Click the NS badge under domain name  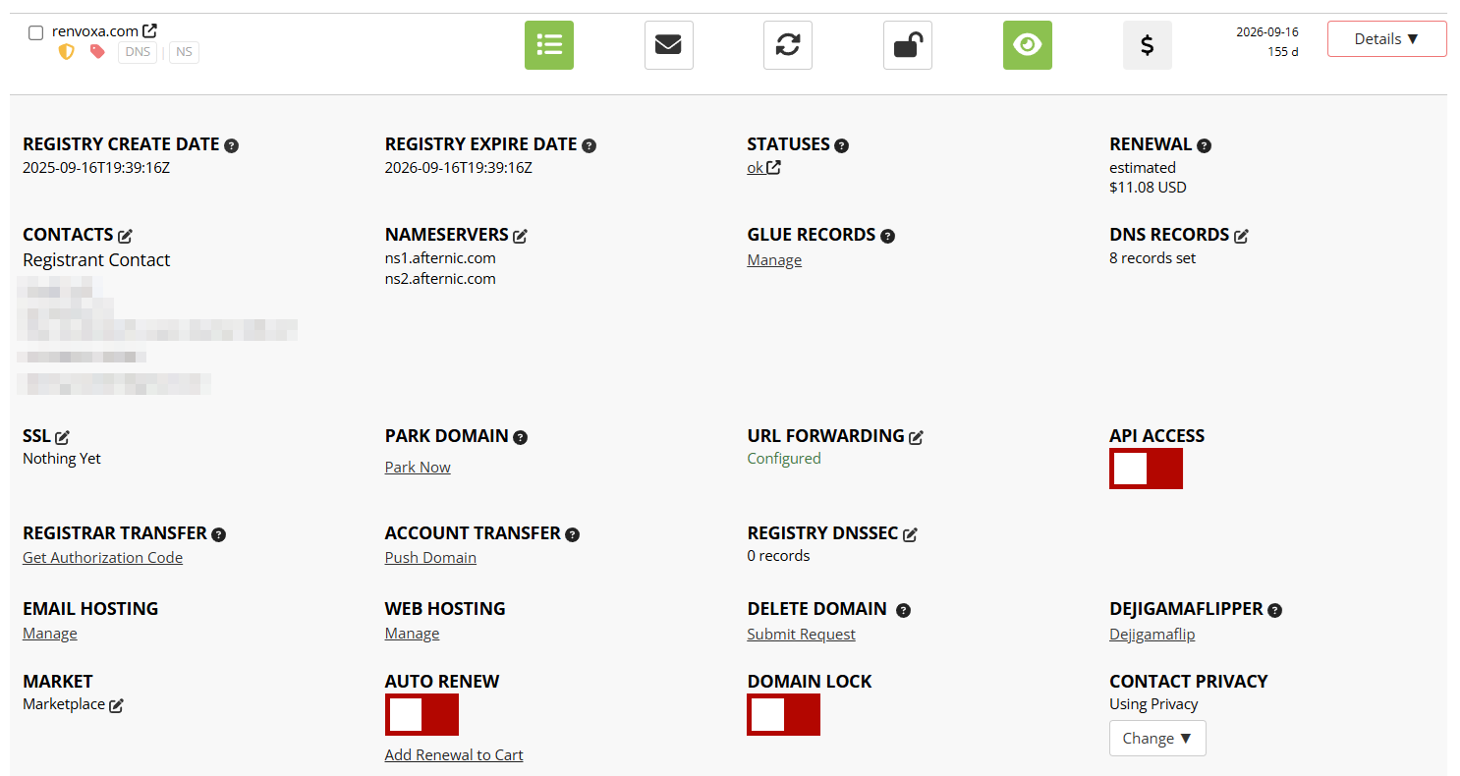[185, 52]
